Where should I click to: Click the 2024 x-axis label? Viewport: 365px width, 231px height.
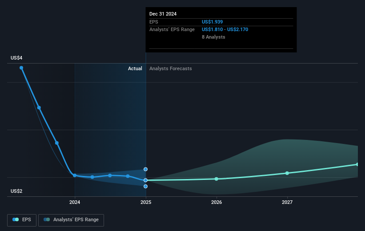(75, 202)
